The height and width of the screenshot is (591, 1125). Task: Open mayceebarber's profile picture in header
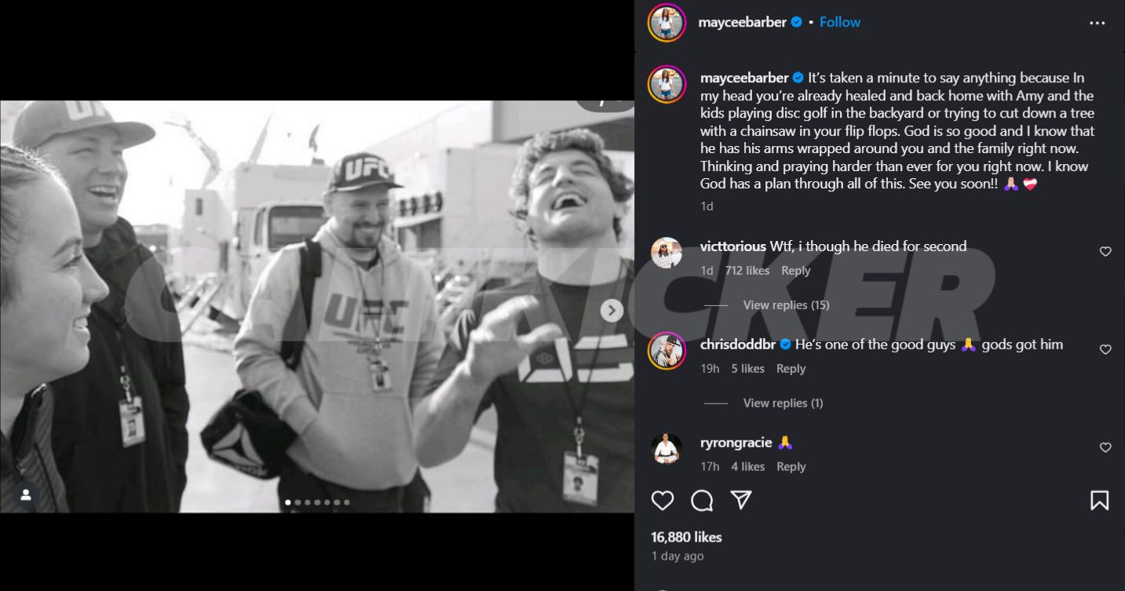click(x=667, y=23)
